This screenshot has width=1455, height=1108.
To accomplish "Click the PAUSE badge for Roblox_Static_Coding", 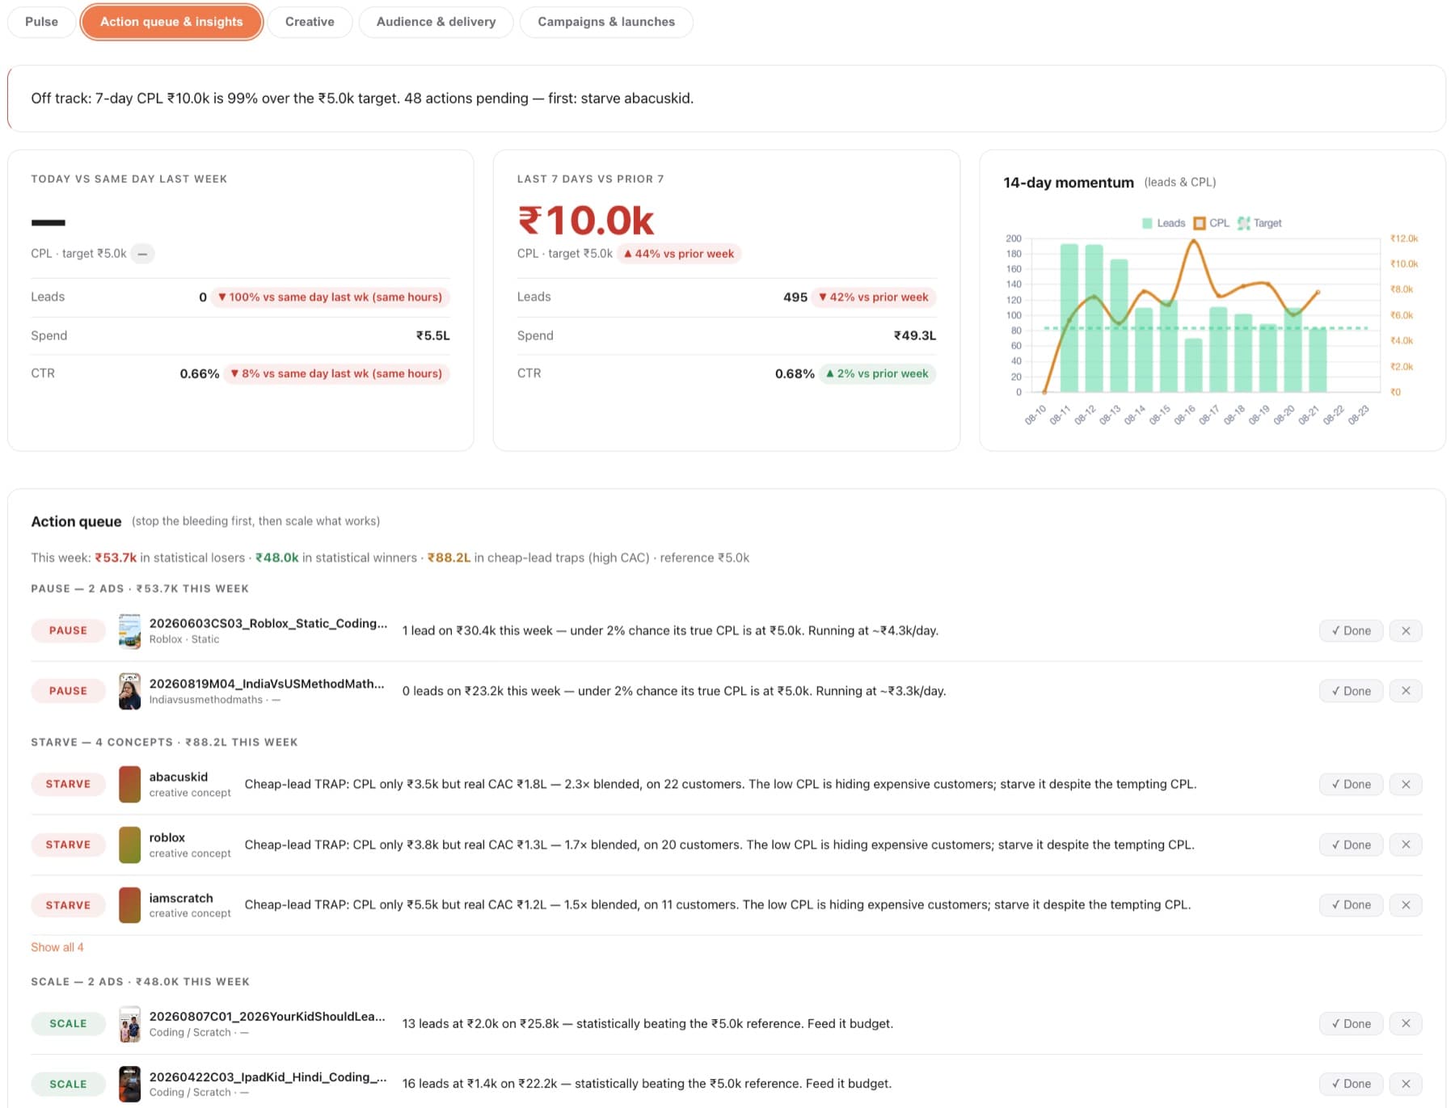I will click(x=68, y=630).
